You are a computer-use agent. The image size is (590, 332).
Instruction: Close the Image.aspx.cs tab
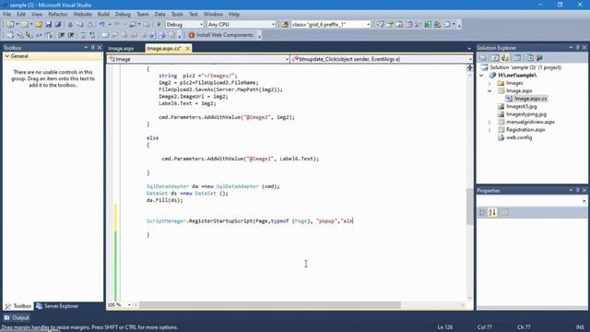[x=187, y=48]
